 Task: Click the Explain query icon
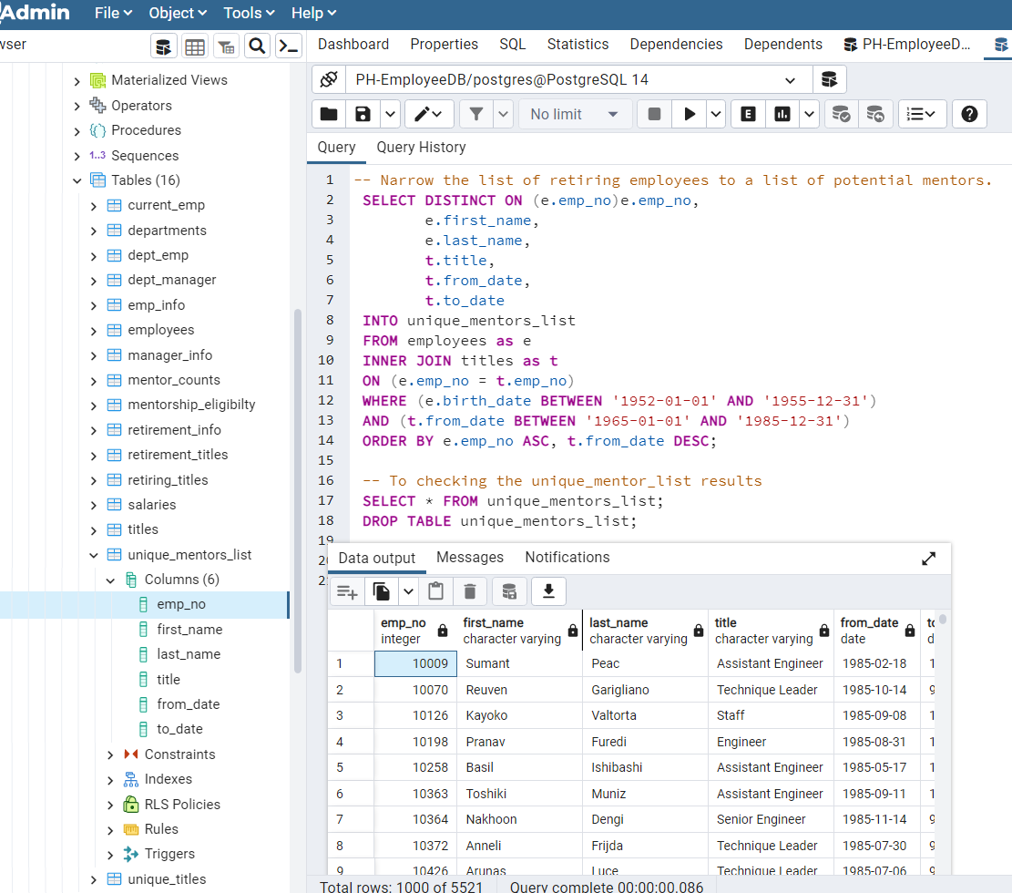[x=748, y=114]
